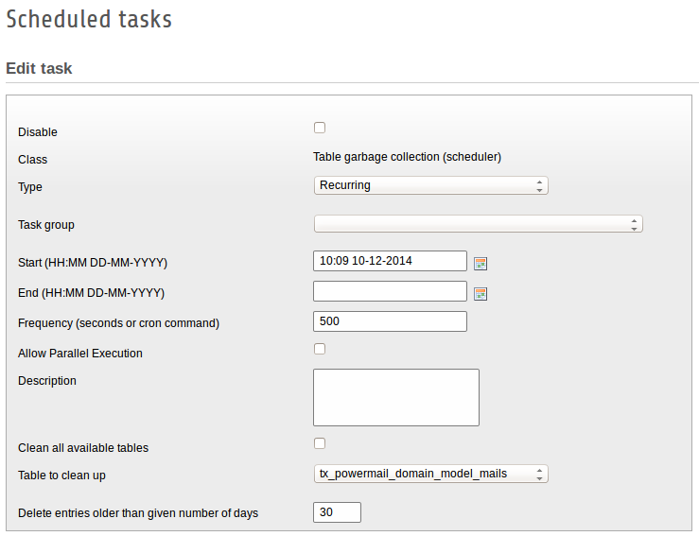Click the Scheduled tasks page heading

coord(89,19)
